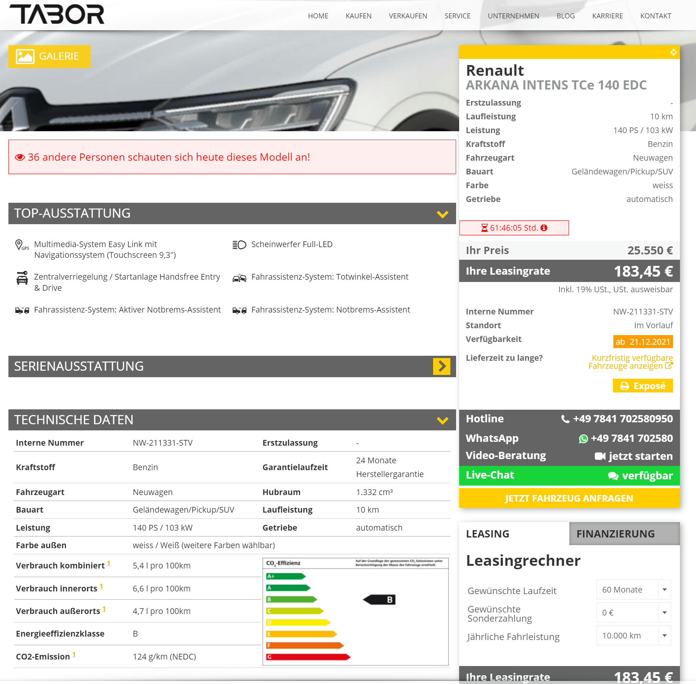Click the Exposé button
Screen dimensions: 696x684
point(643,386)
